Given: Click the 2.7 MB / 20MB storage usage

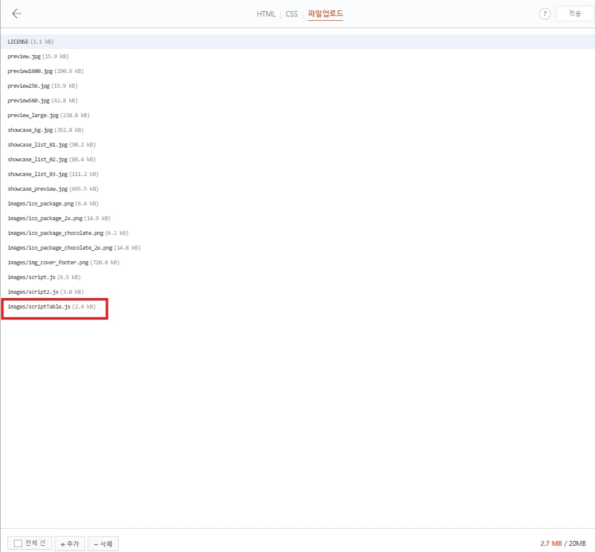Looking at the screenshot, I should coord(563,543).
